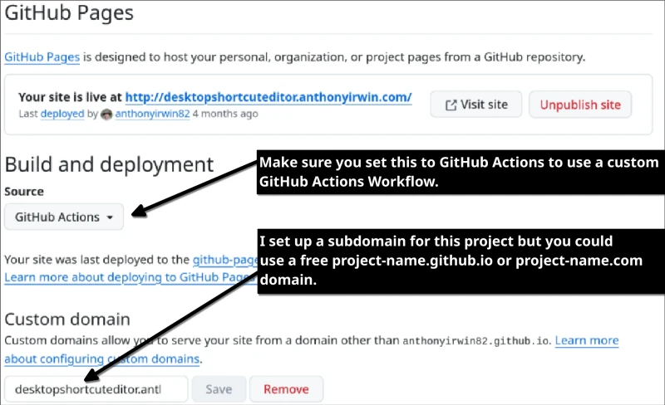Remove the custom domain
Screen dimensions: 665x405
click(x=285, y=388)
